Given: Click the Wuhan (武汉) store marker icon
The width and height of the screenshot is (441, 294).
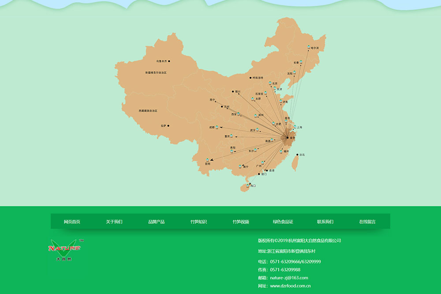Looking at the screenshot, I should point(258,129).
